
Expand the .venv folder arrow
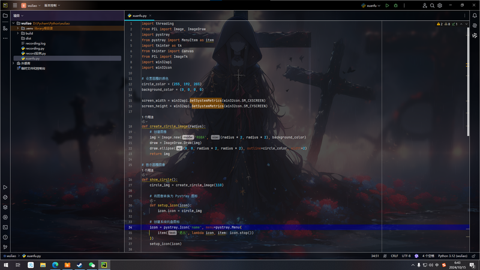18,28
